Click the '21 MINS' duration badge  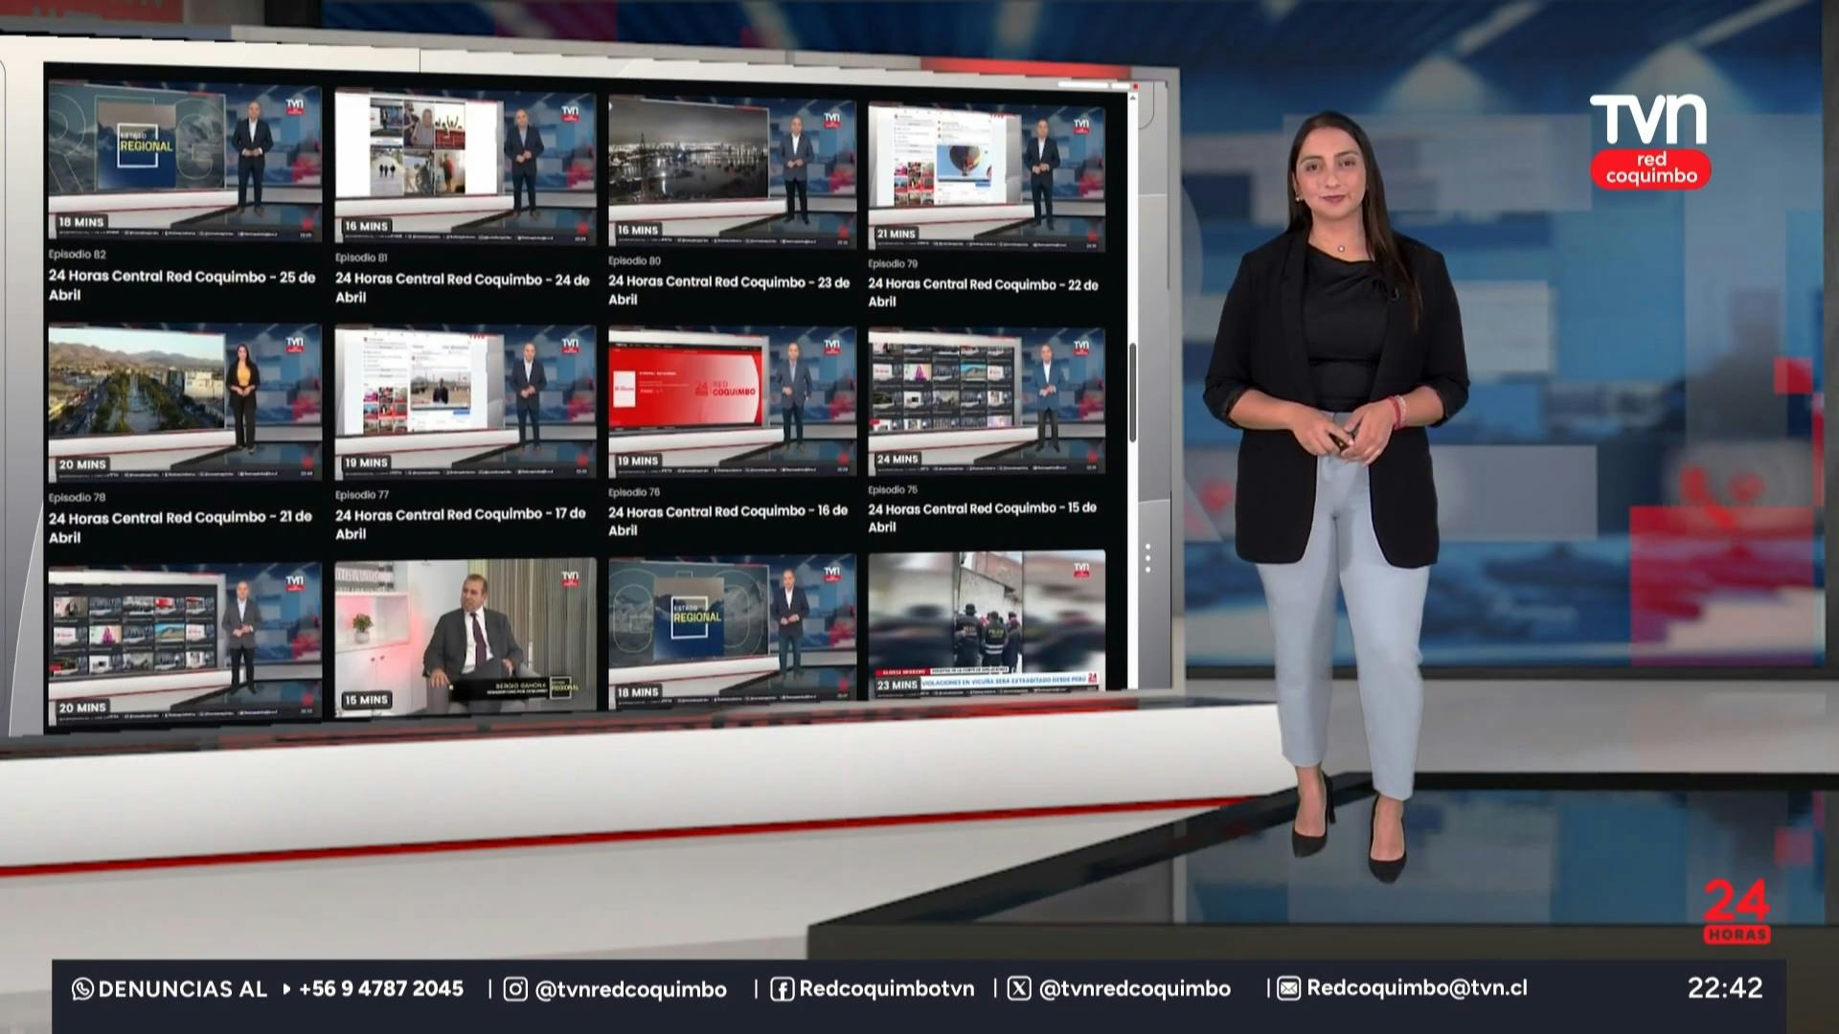[x=897, y=234]
